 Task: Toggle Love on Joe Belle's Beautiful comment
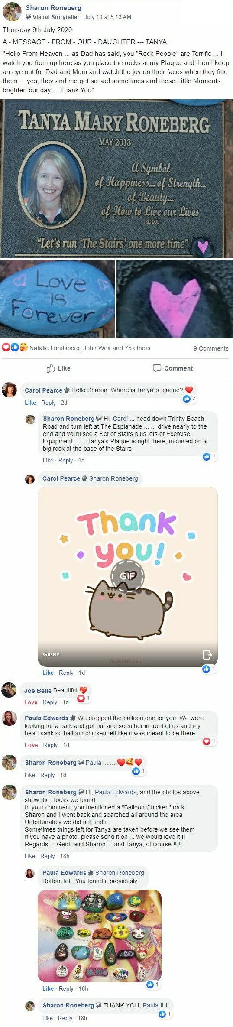pos(31,702)
